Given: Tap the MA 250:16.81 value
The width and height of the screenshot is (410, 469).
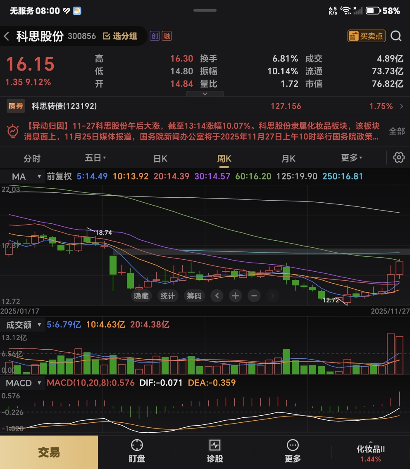Looking at the screenshot, I should click(343, 176).
